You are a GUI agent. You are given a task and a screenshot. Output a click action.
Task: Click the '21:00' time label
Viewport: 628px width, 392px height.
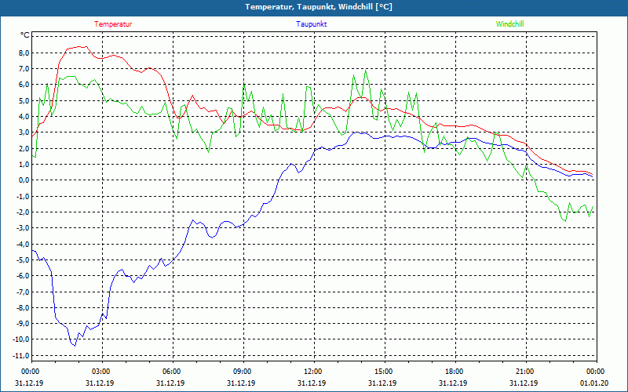[525, 372]
